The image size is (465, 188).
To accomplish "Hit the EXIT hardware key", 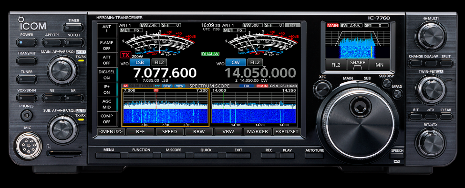I will coord(238,156).
